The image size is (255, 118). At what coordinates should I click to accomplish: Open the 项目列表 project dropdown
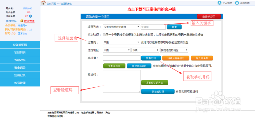click(x=121, y=27)
